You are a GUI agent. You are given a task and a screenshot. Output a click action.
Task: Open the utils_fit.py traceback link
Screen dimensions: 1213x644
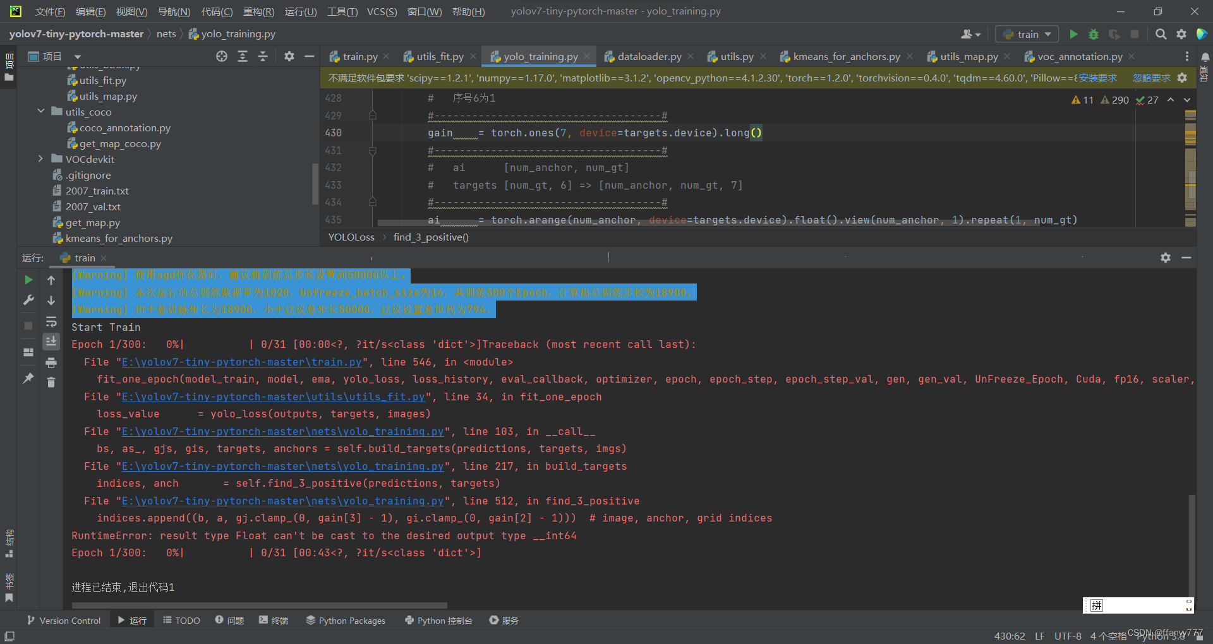click(x=273, y=397)
